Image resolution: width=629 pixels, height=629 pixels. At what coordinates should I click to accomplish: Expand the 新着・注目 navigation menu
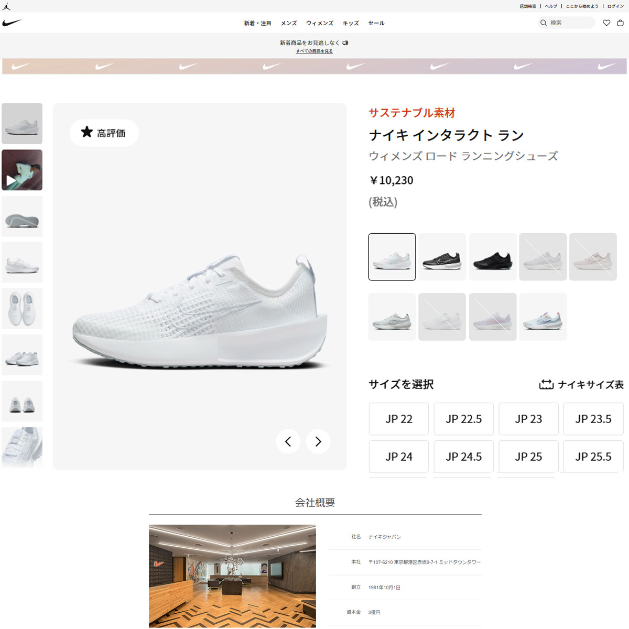point(257,23)
